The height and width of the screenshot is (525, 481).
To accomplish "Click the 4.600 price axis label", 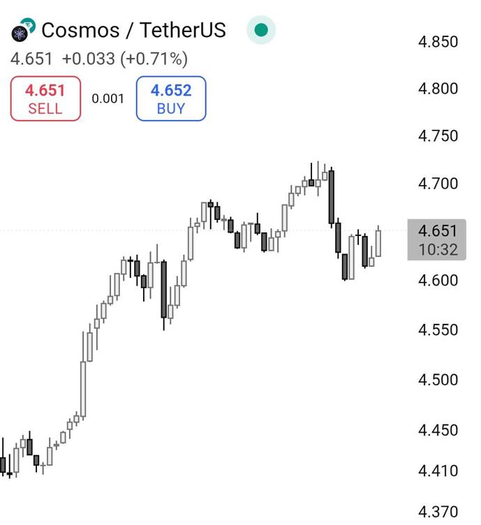I will 438,281.
